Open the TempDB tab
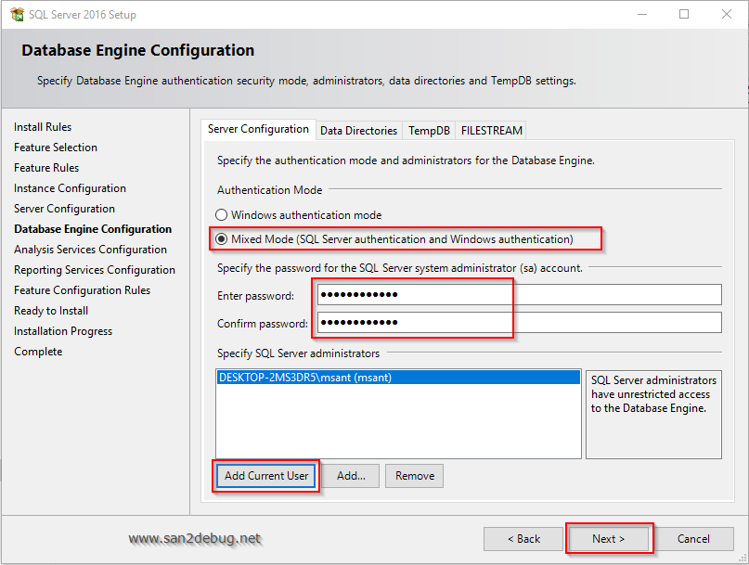Image resolution: width=749 pixels, height=565 pixels. tap(429, 131)
